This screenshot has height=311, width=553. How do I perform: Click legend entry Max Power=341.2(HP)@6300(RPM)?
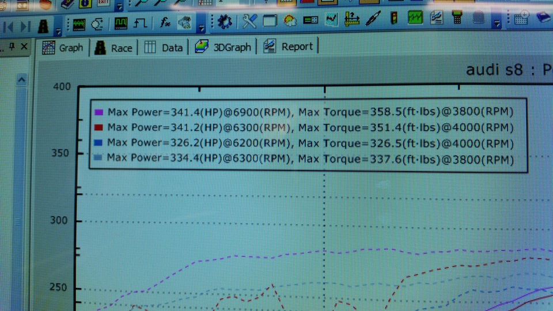tap(199, 127)
